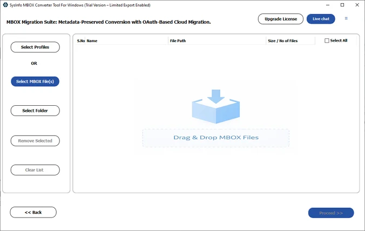This screenshot has width=365, height=231.
Task: Click the drag-and-drop box illustration
Action: click(x=216, y=106)
